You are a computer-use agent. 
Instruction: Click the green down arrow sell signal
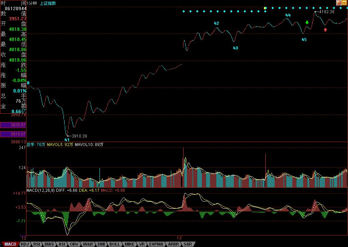click(x=307, y=23)
